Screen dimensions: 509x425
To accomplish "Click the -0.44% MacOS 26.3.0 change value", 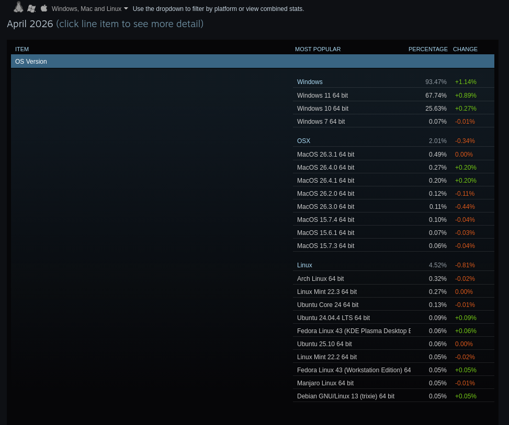I will click(x=465, y=206).
